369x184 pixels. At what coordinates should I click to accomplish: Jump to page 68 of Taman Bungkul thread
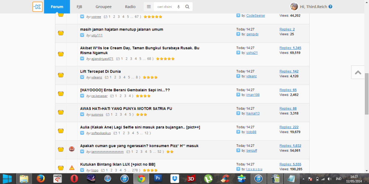(149, 59)
